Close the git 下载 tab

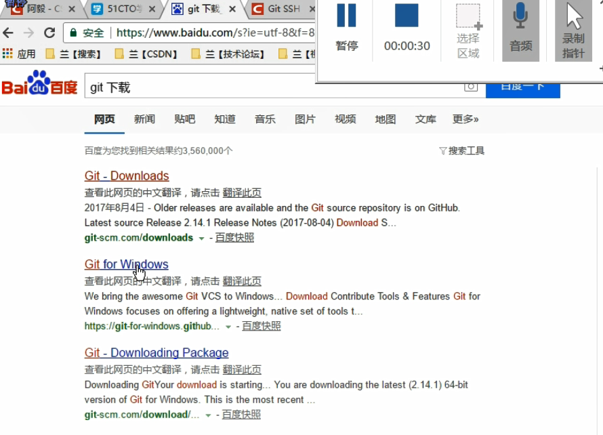(x=232, y=9)
